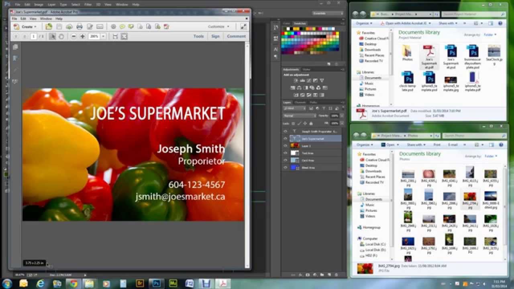Open Acrobat's Help menu
The image size is (514, 289).
[59, 18]
